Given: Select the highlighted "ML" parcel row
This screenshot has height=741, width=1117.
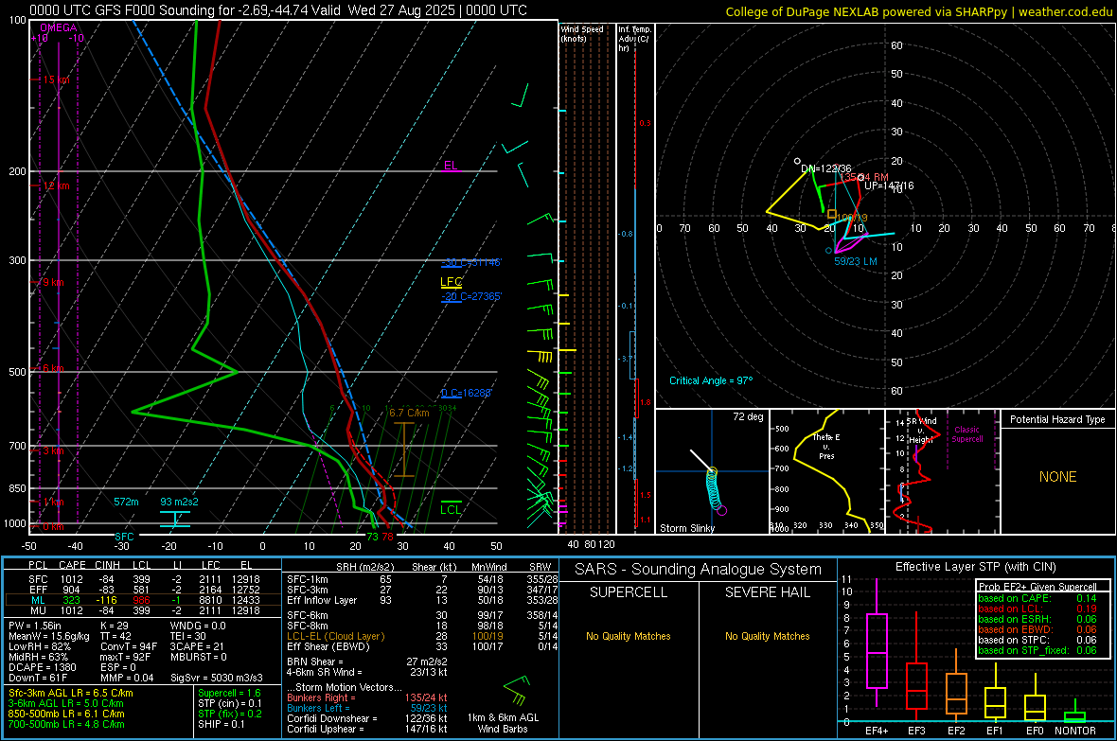Looking at the screenshot, I should point(141,600).
